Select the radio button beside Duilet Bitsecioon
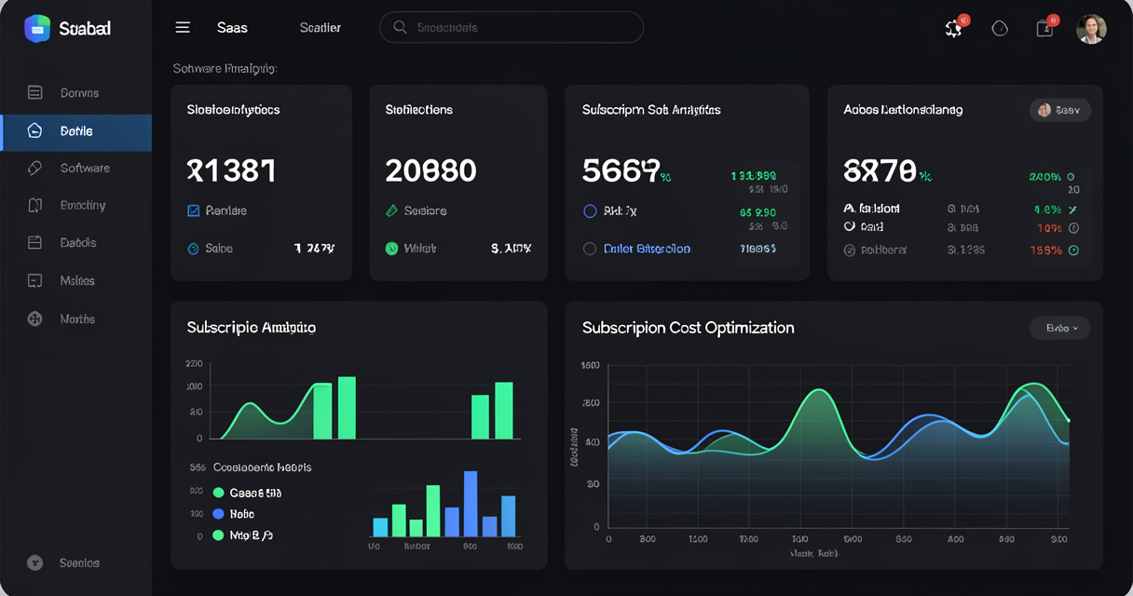Viewport: 1133px width, 596px height. pyautogui.click(x=590, y=249)
